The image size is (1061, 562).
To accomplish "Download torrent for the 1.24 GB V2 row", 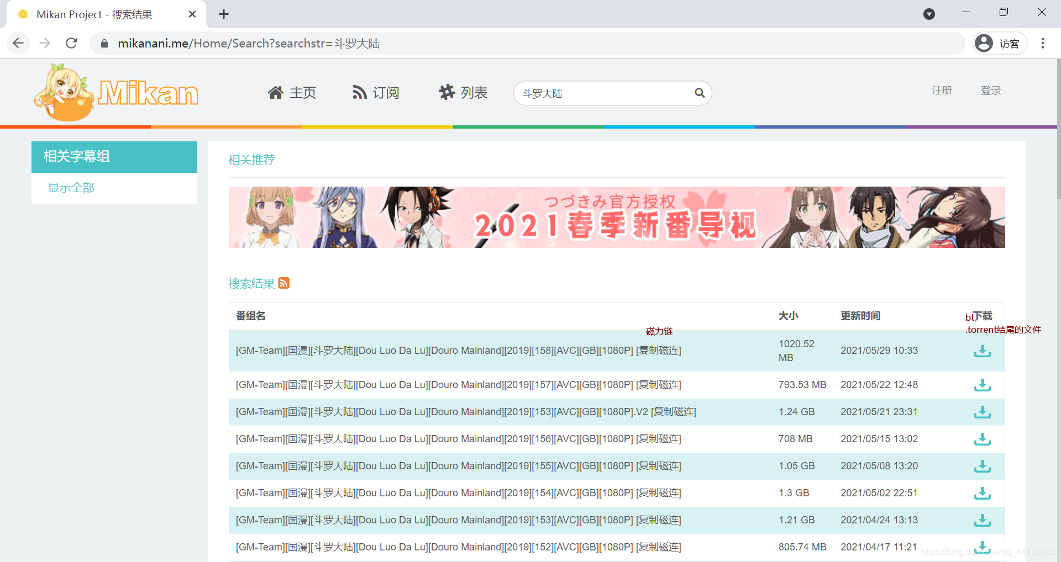I will coord(982,412).
